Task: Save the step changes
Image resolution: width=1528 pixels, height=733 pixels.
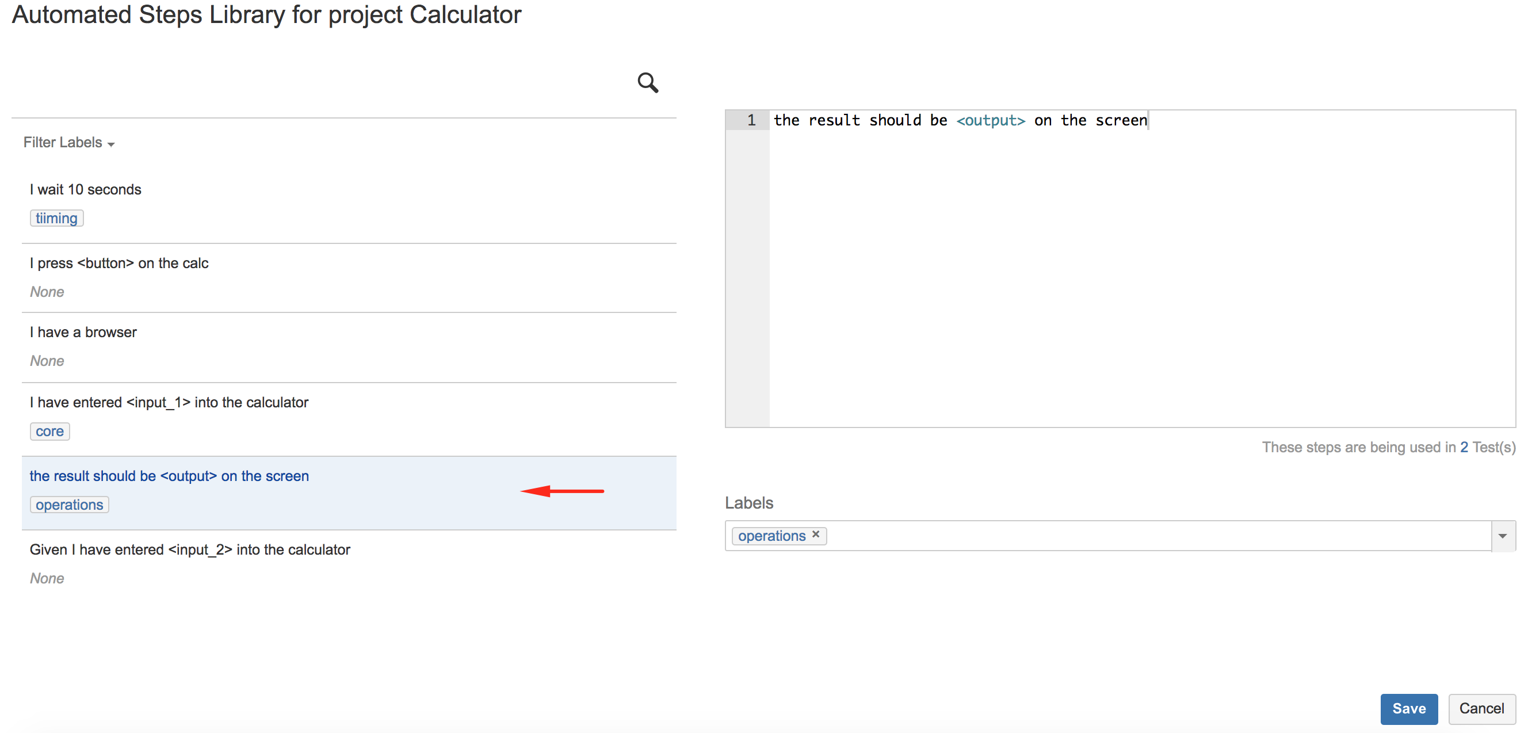Action: (x=1409, y=708)
